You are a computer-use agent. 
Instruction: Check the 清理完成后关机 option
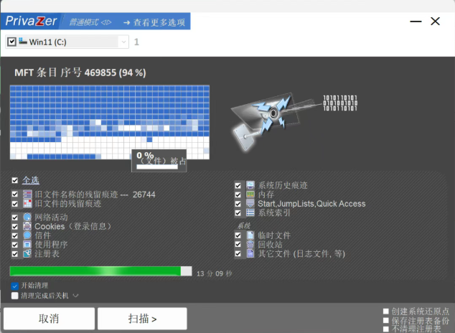tap(15, 295)
